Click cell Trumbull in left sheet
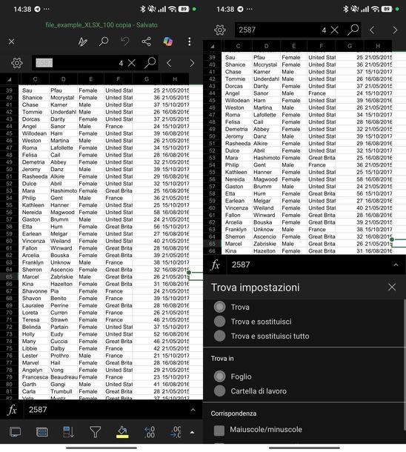 [x=64, y=391]
